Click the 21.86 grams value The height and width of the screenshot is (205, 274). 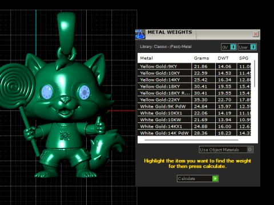200,66
